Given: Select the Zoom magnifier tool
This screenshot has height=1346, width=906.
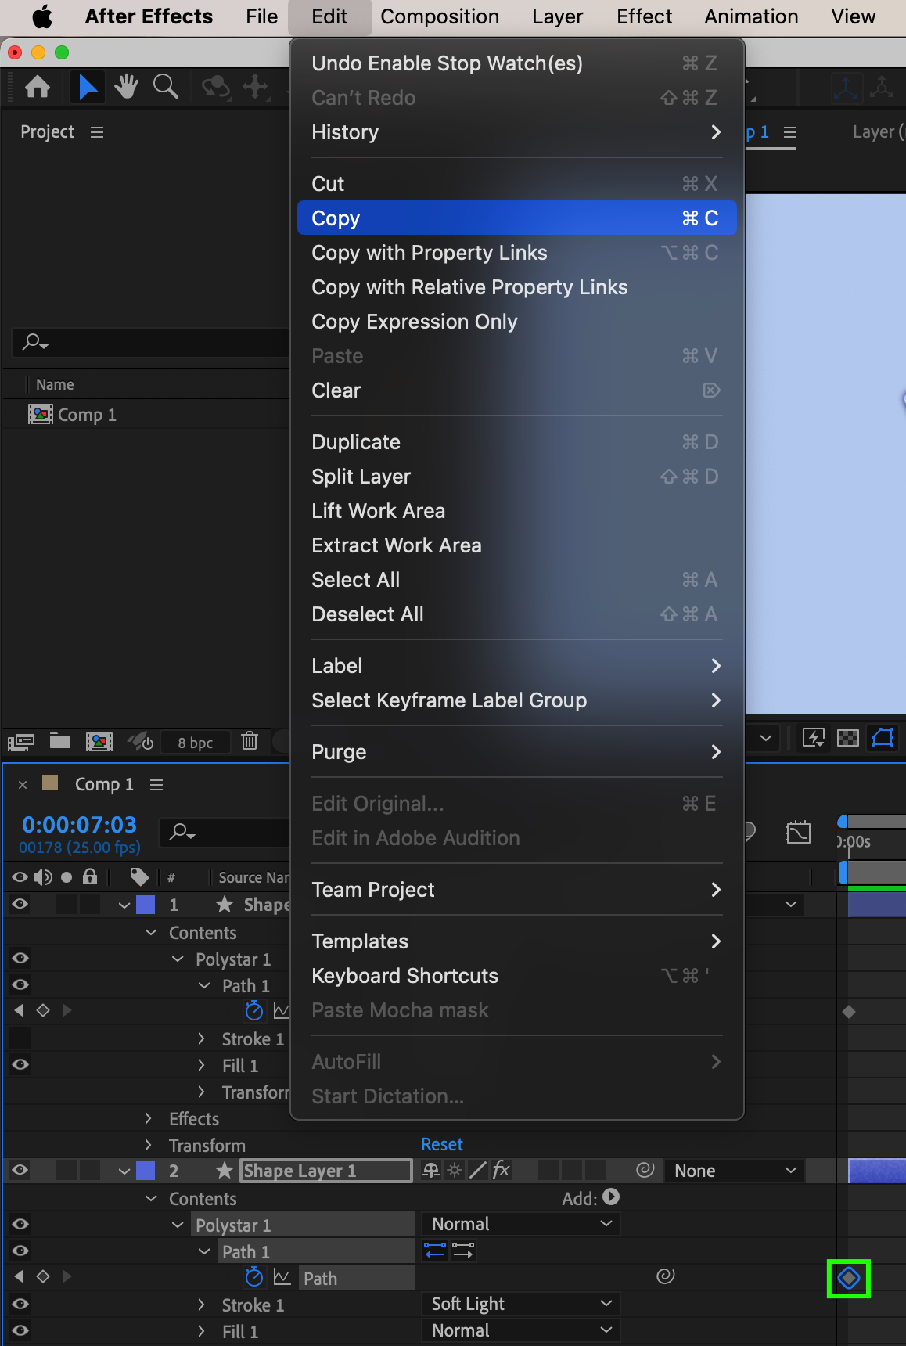Looking at the screenshot, I should (165, 86).
